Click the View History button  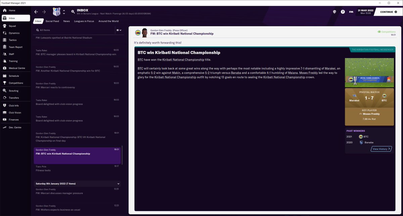[x=381, y=149]
